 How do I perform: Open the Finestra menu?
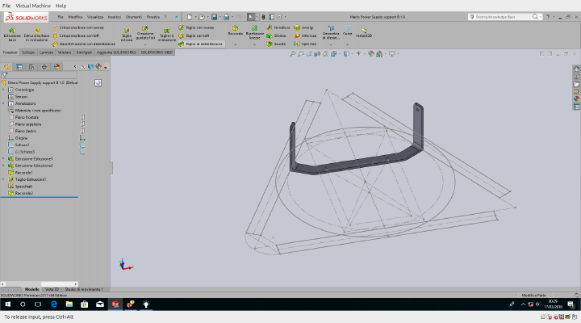[x=153, y=17]
